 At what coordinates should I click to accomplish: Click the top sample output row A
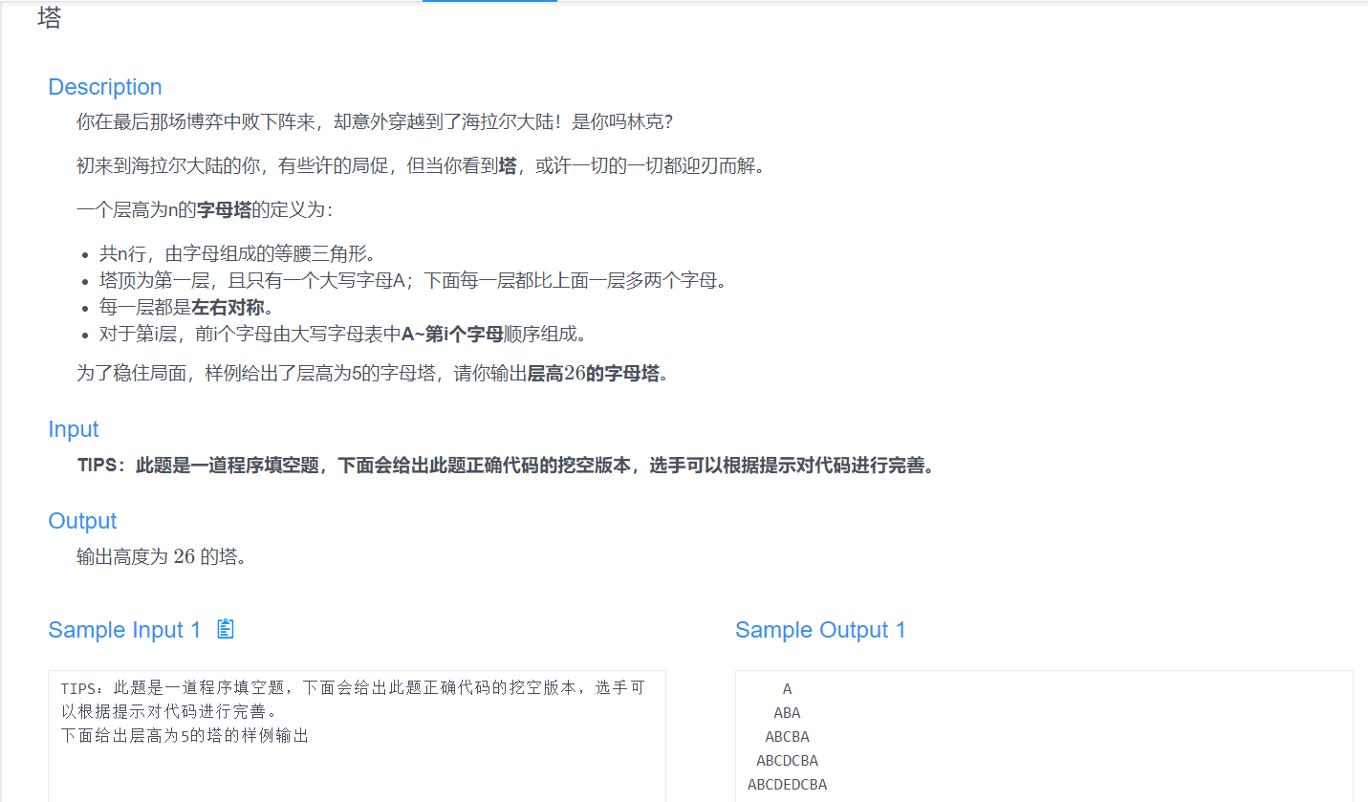pos(787,689)
